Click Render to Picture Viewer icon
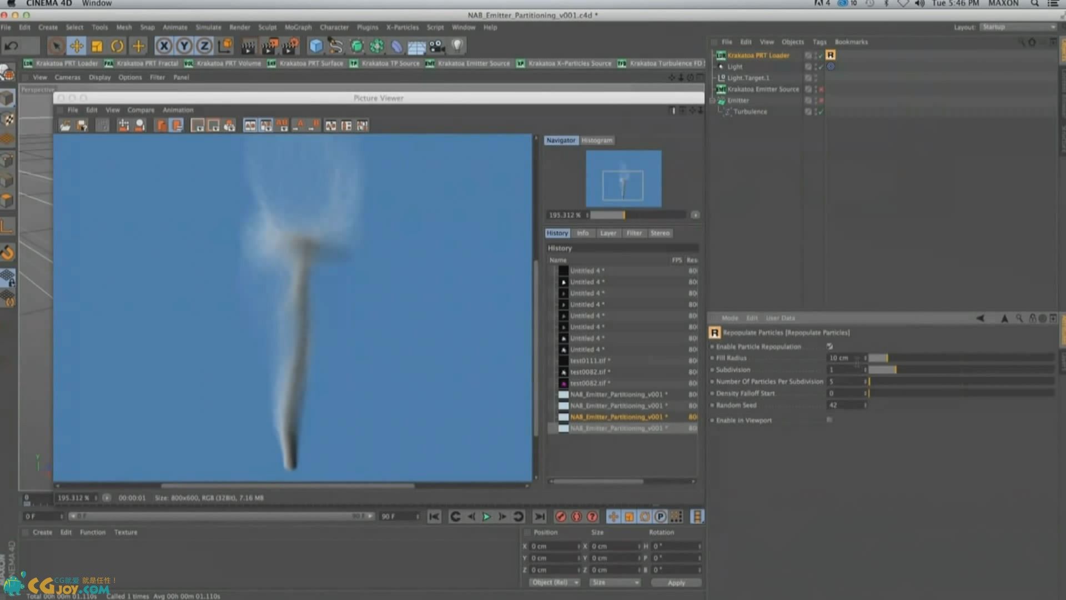The width and height of the screenshot is (1066, 600). pos(269,46)
